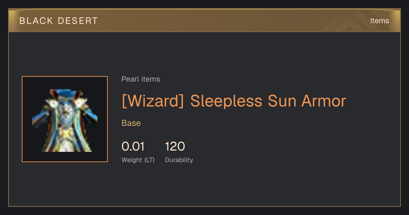
Task: Select the Pearl items category label
Action: [x=141, y=79]
